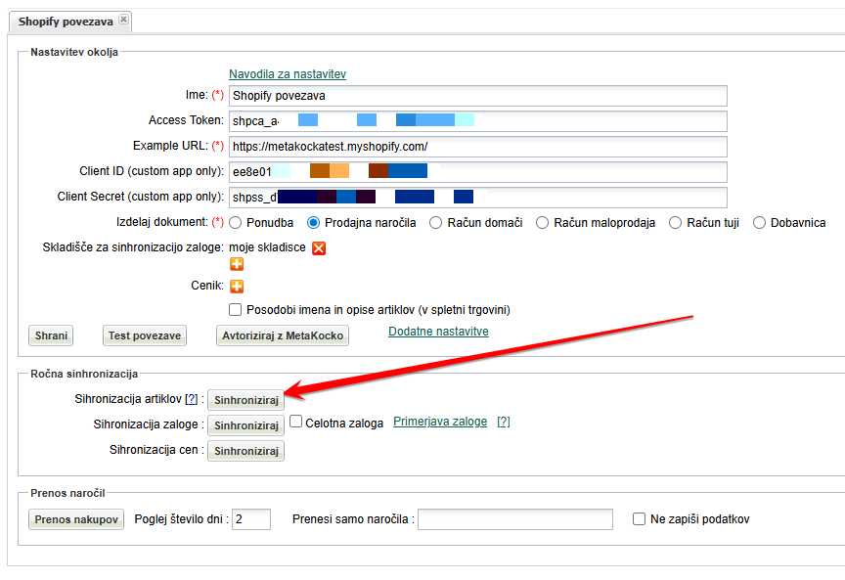This screenshot has width=845, height=580.
Task: Click Sinhroniziraj for Sihronizacija zaloge
Action: coord(246,425)
